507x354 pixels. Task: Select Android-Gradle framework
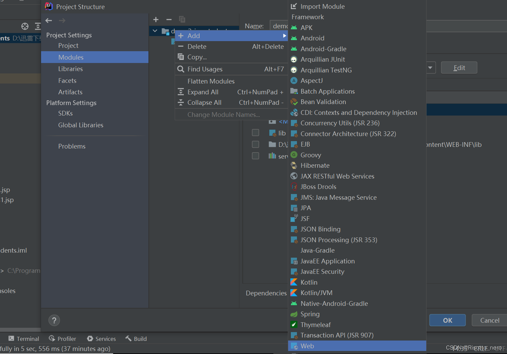click(x=357, y=49)
